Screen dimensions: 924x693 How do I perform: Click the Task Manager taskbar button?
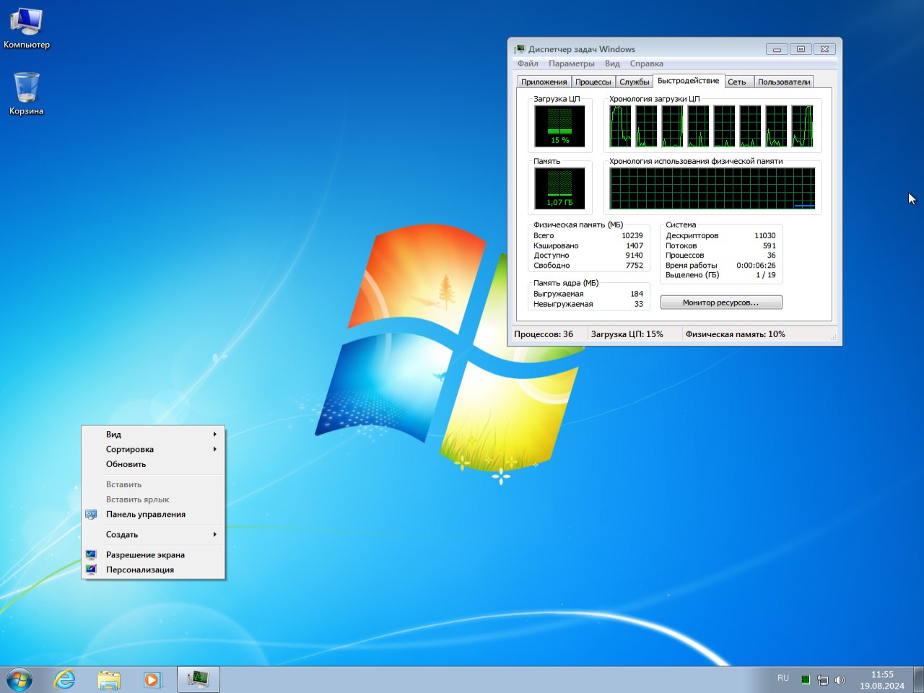[x=199, y=679]
